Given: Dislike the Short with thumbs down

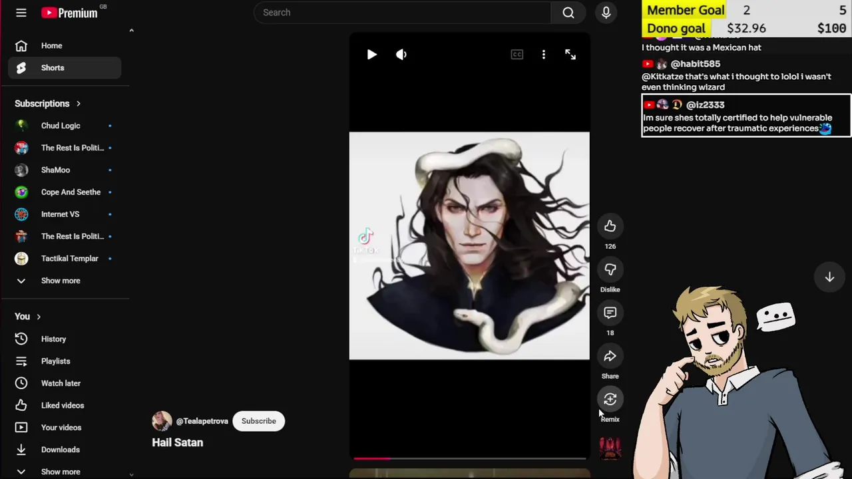Looking at the screenshot, I should point(610,269).
